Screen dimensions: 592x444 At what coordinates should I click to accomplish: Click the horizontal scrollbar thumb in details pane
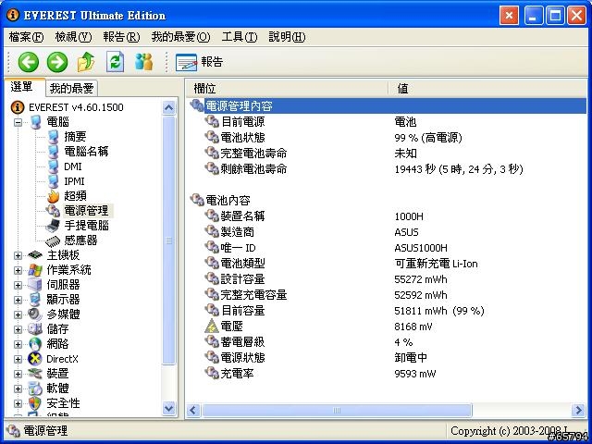(x=337, y=411)
